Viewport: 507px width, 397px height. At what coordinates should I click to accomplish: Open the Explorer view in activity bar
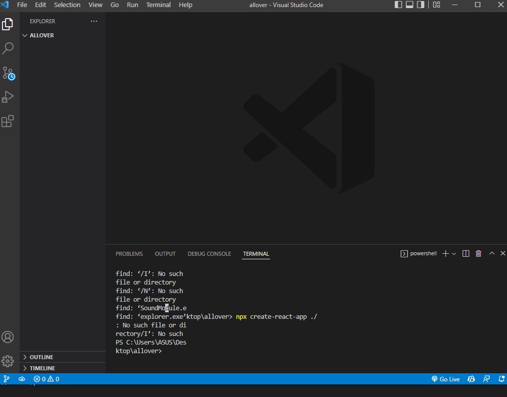(x=8, y=24)
